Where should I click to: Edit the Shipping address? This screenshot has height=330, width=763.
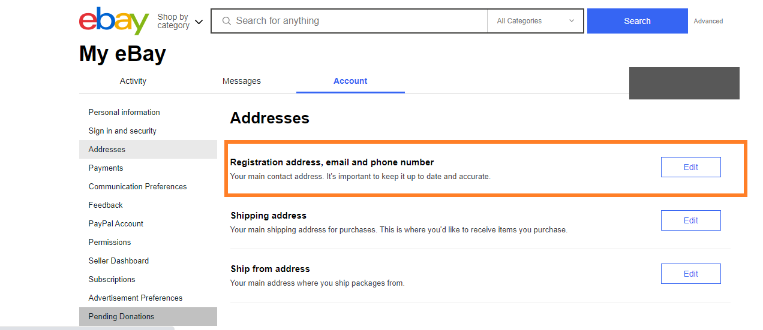tap(690, 220)
